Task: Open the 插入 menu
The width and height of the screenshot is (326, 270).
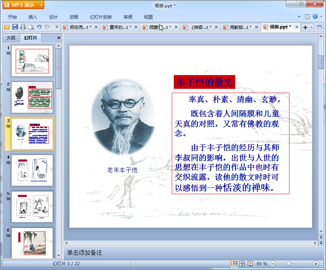Action: coord(33,17)
